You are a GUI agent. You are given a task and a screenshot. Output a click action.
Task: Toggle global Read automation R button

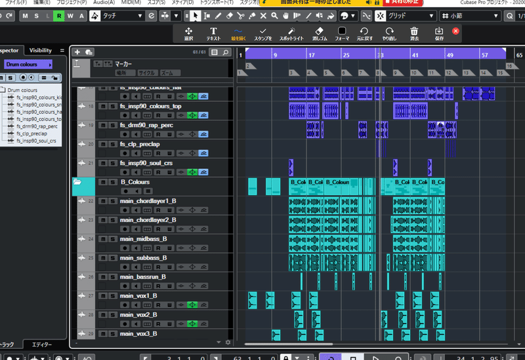[59, 16]
